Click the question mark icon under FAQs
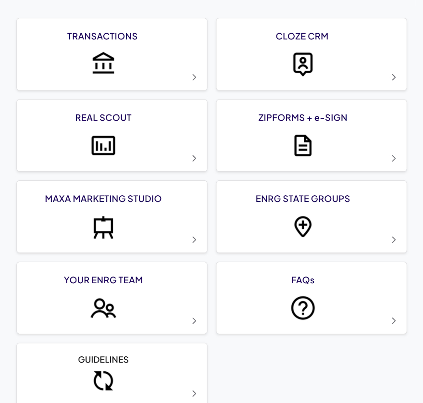 pos(303,308)
